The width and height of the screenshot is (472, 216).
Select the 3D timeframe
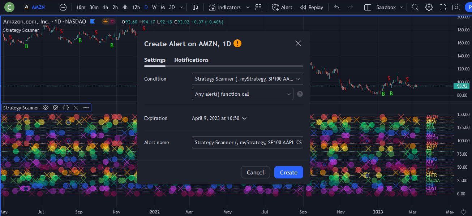(x=172, y=7)
